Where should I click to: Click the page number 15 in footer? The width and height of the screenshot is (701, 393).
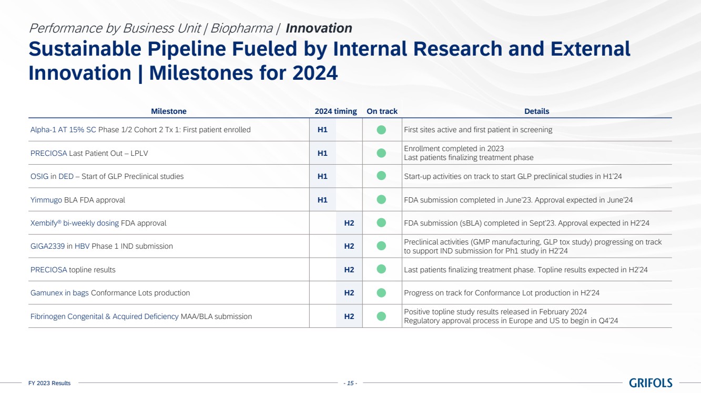pos(350,383)
